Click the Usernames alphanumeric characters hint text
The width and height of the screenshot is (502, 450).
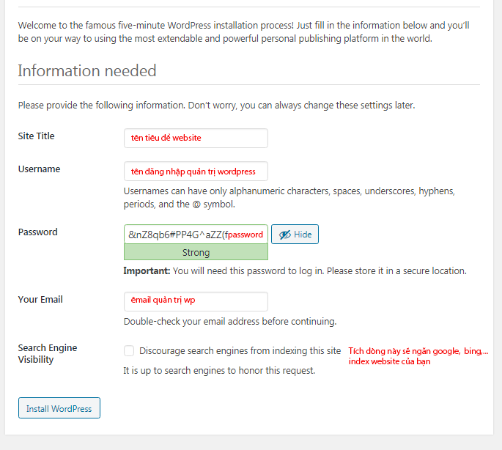point(289,197)
